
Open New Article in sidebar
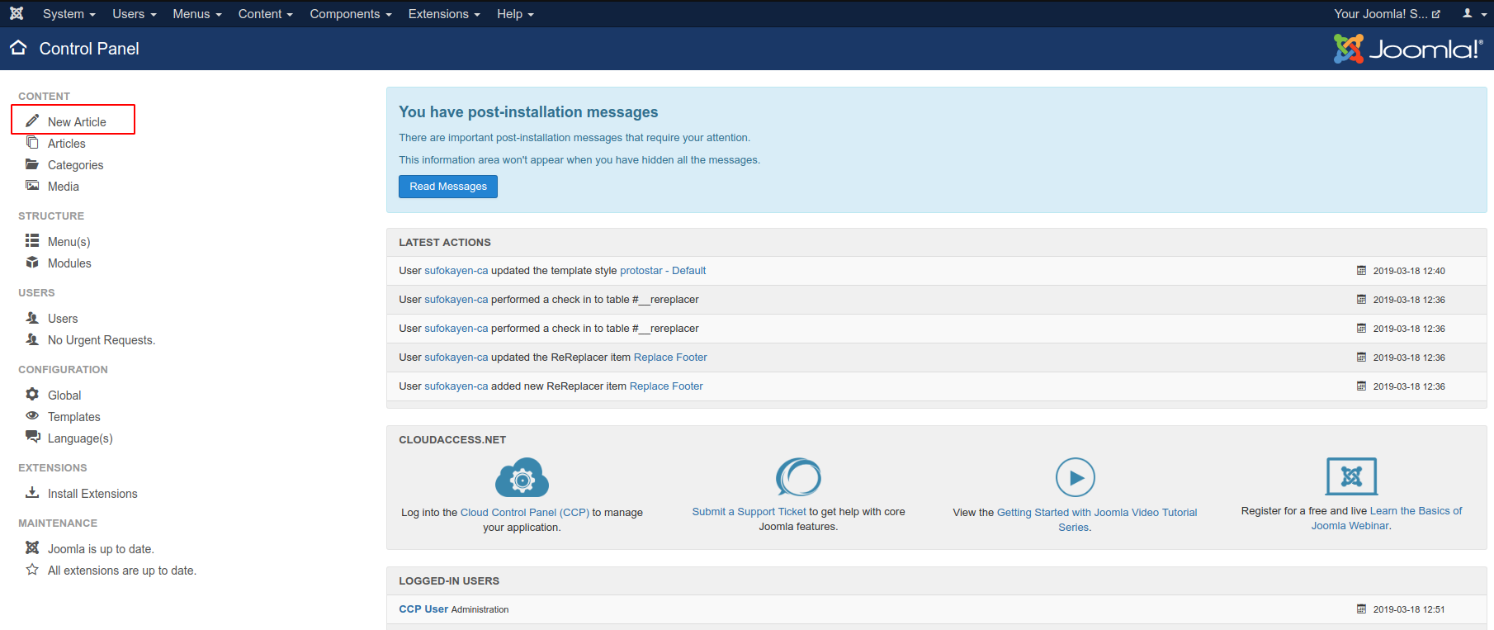pyautogui.click(x=77, y=122)
